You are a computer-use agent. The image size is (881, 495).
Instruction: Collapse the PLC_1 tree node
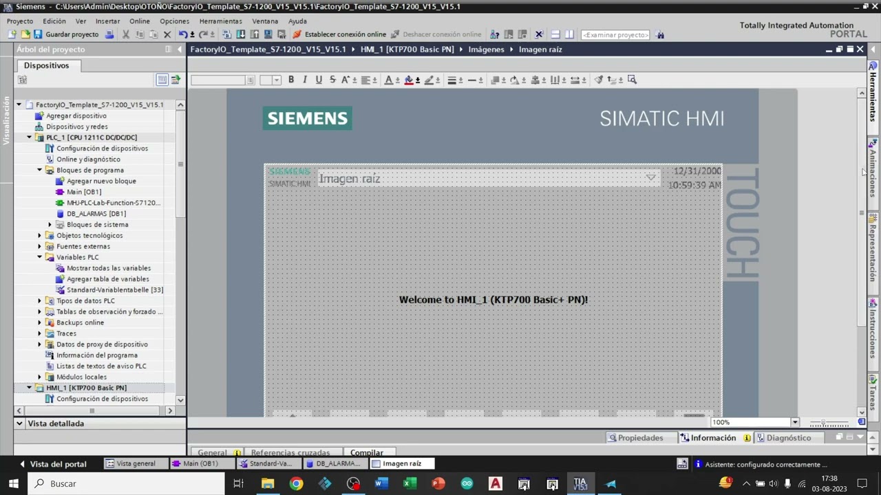pos(30,137)
